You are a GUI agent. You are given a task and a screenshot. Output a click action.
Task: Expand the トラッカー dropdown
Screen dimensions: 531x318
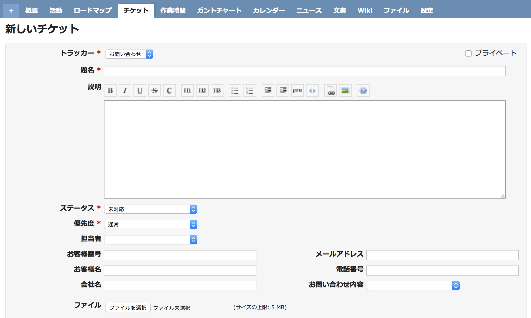coord(129,53)
